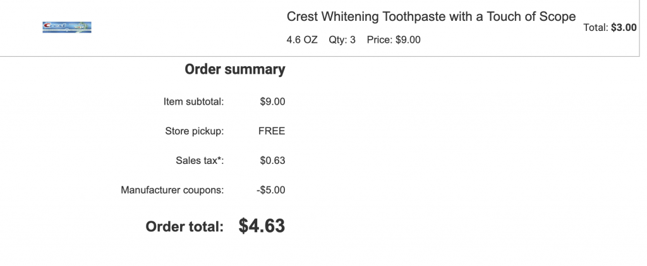Click the Qty: 3 quantity text

pyautogui.click(x=342, y=40)
